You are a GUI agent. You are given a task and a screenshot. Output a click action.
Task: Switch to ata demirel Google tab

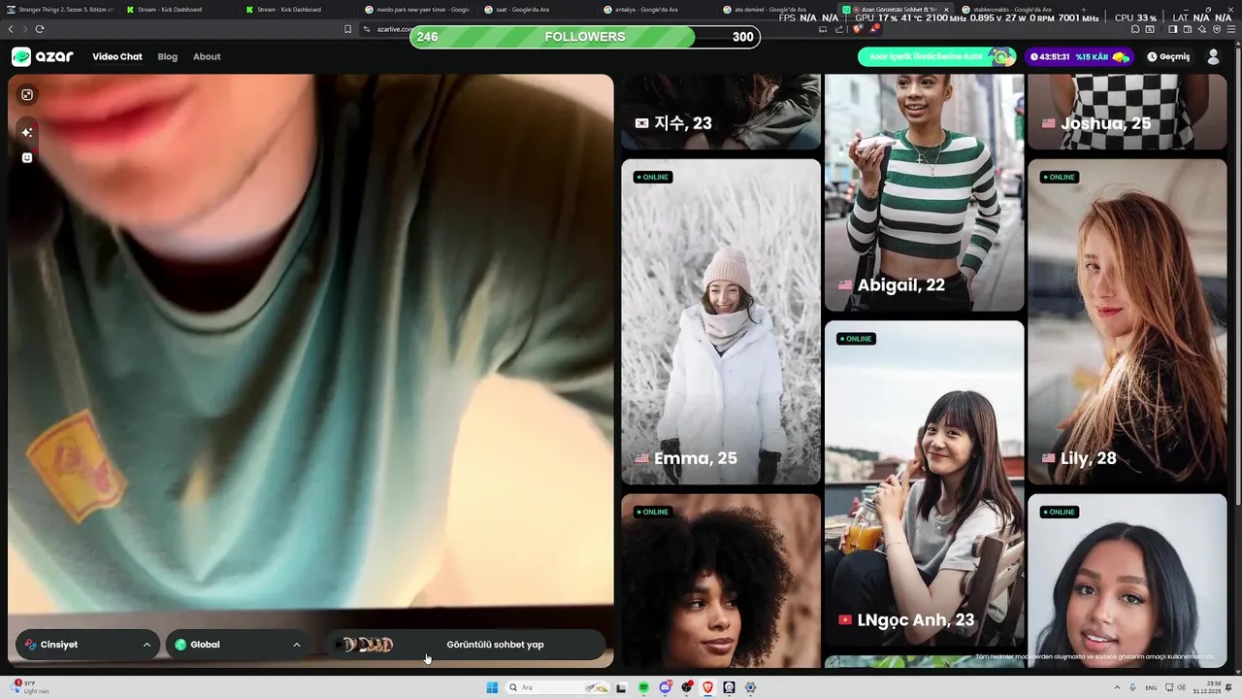point(776,10)
